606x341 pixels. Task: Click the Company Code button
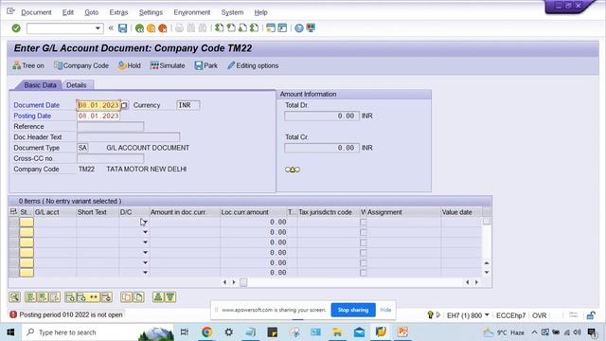point(81,65)
